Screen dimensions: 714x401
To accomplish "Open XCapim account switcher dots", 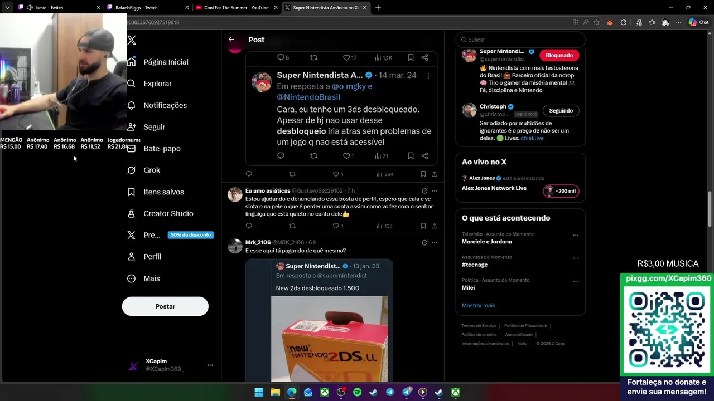I will 210,365.
